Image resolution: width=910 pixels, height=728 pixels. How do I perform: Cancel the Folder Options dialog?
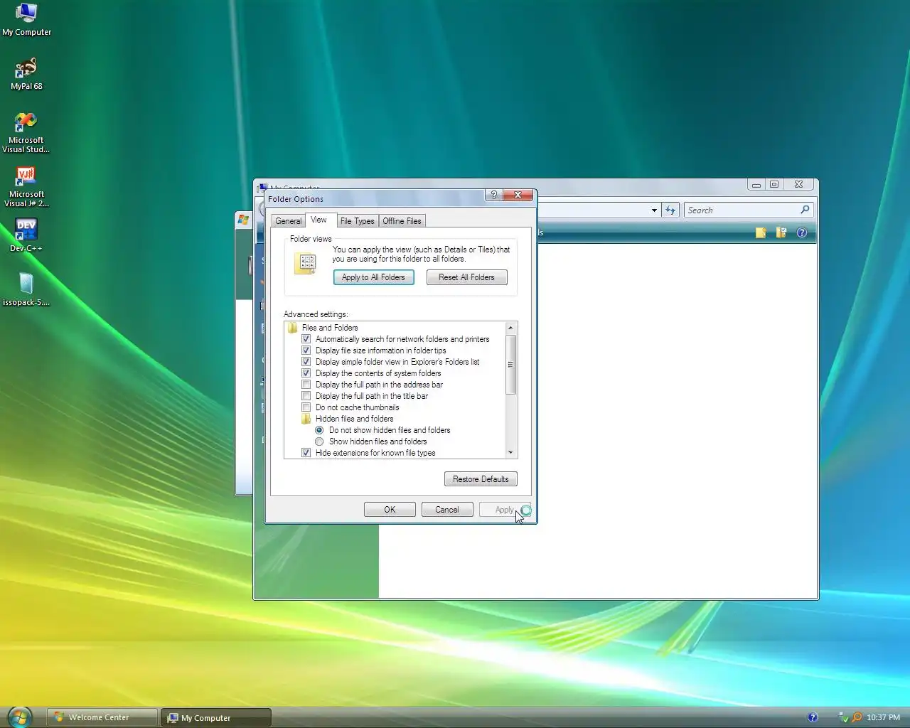pyautogui.click(x=447, y=510)
